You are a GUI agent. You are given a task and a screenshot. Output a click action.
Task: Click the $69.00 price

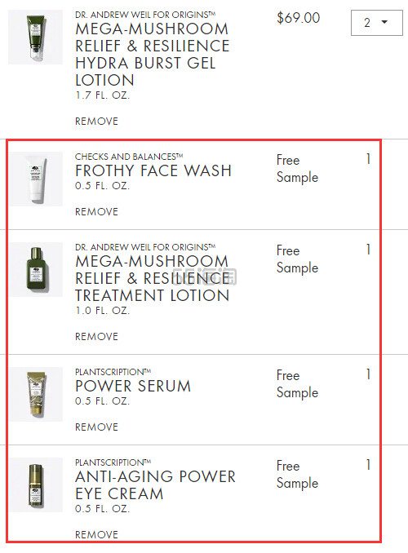tap(298, 18)
